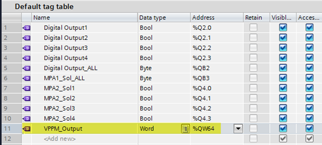Enable Retain for Digital Output1
Screen dimensions: 322x145
(x=253, y=27)
